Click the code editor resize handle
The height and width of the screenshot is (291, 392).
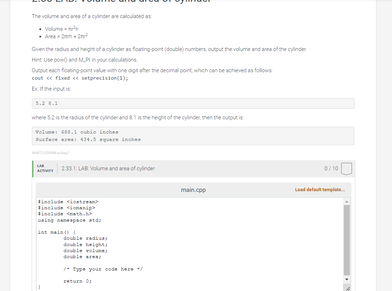point(347,288)
